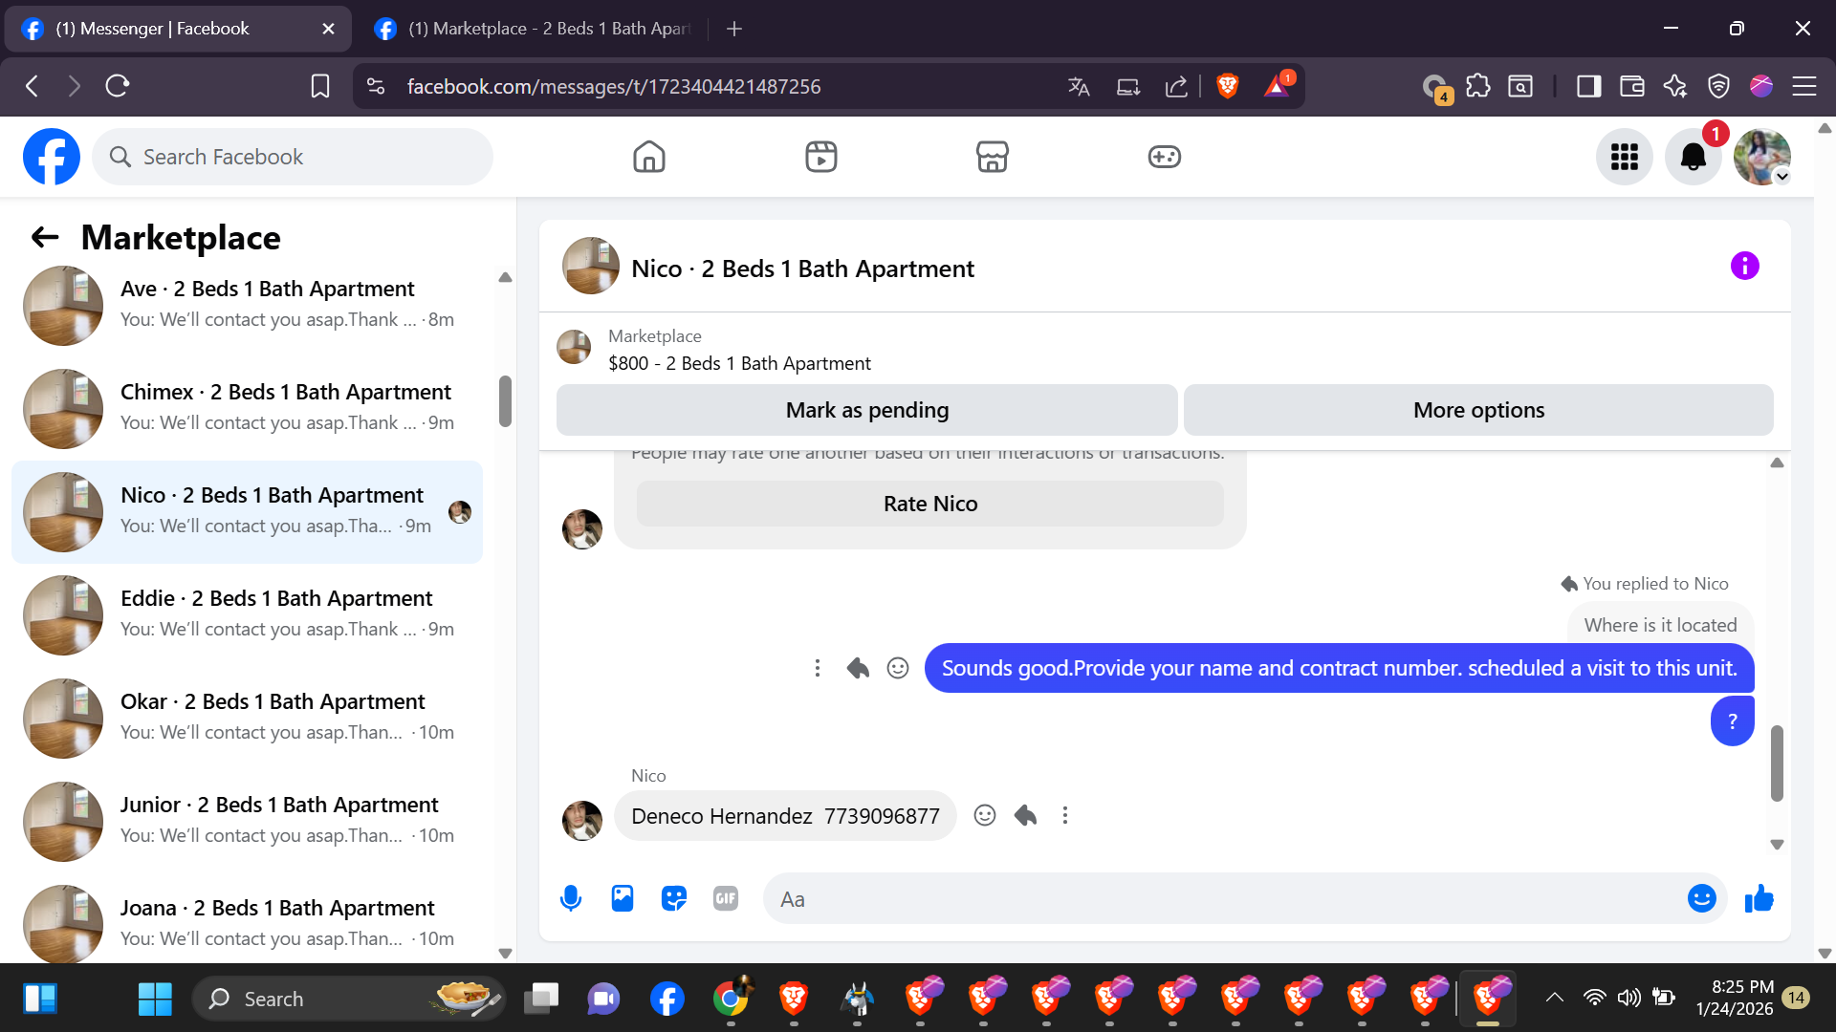Expand account menu on profile picture
The image size is (1836, 1032).
[1781, 177]
